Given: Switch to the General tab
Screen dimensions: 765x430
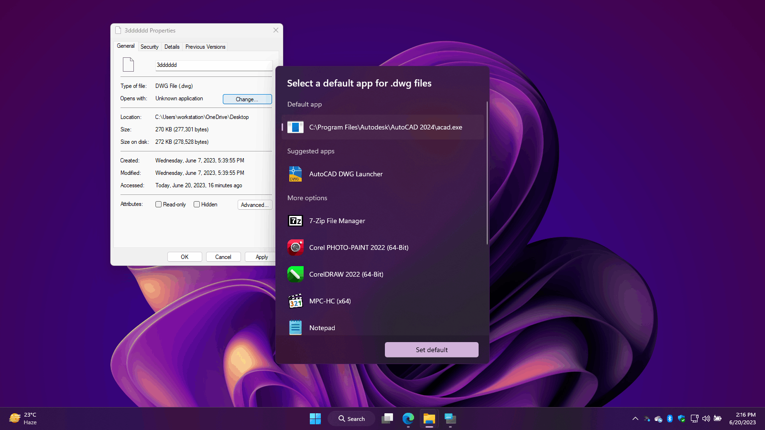Looking at the screenshot, I should coord(126,46).
